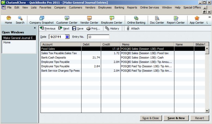Open the Vendor Center icon
Viewport: 212px width, 124px height.
(89, 18)
